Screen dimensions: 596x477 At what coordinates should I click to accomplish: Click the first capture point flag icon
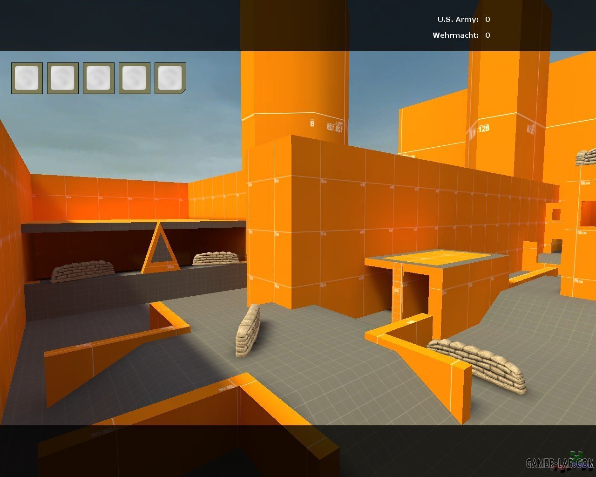coord(27,78)
